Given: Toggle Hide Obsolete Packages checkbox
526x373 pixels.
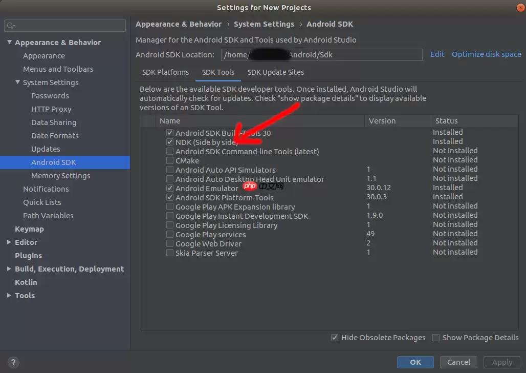Looking at the screenshot, I should pos(335,338).
